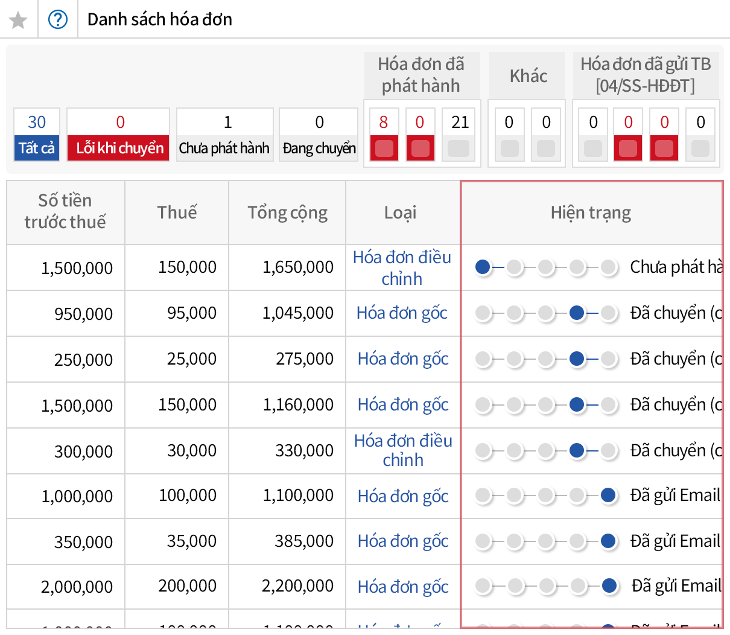The height and width of the screenshot is (635, 730).
Task: Click the second gray icon under Khác
Action: point(545,148)
